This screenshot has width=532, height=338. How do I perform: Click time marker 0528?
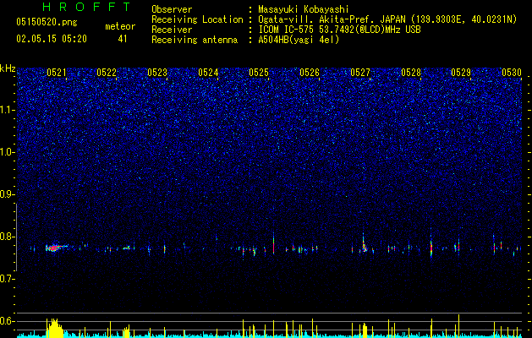tap(411, 73)
